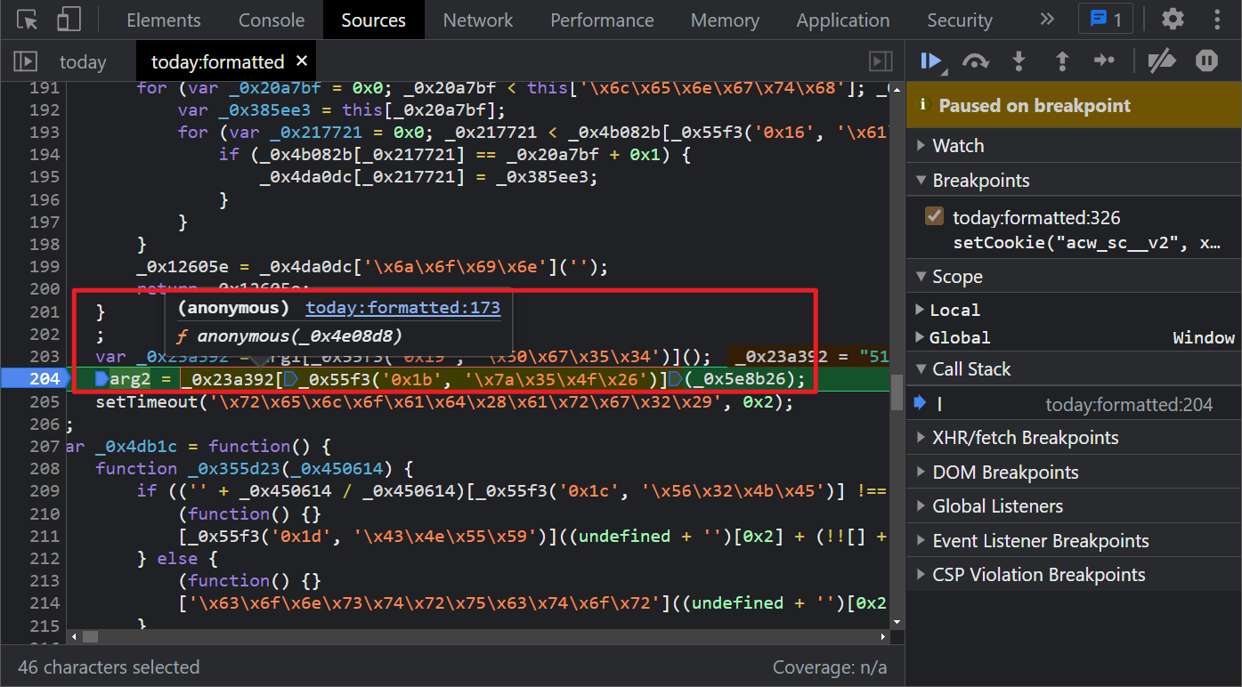Step into next function call
This screenshot has width=1242, height=687.
coord(1019,61)
